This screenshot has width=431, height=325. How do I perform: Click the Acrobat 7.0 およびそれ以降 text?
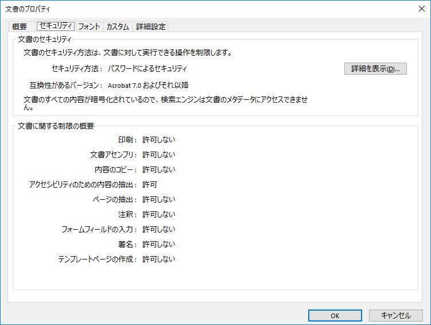[148, 85]
